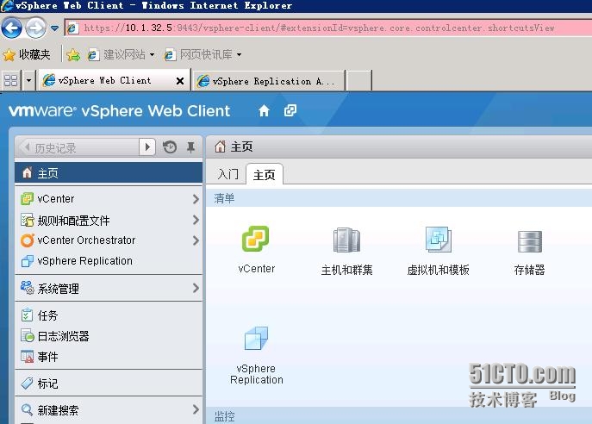
Task: Click the browser Forward arrow button
Action: point(35,28)
